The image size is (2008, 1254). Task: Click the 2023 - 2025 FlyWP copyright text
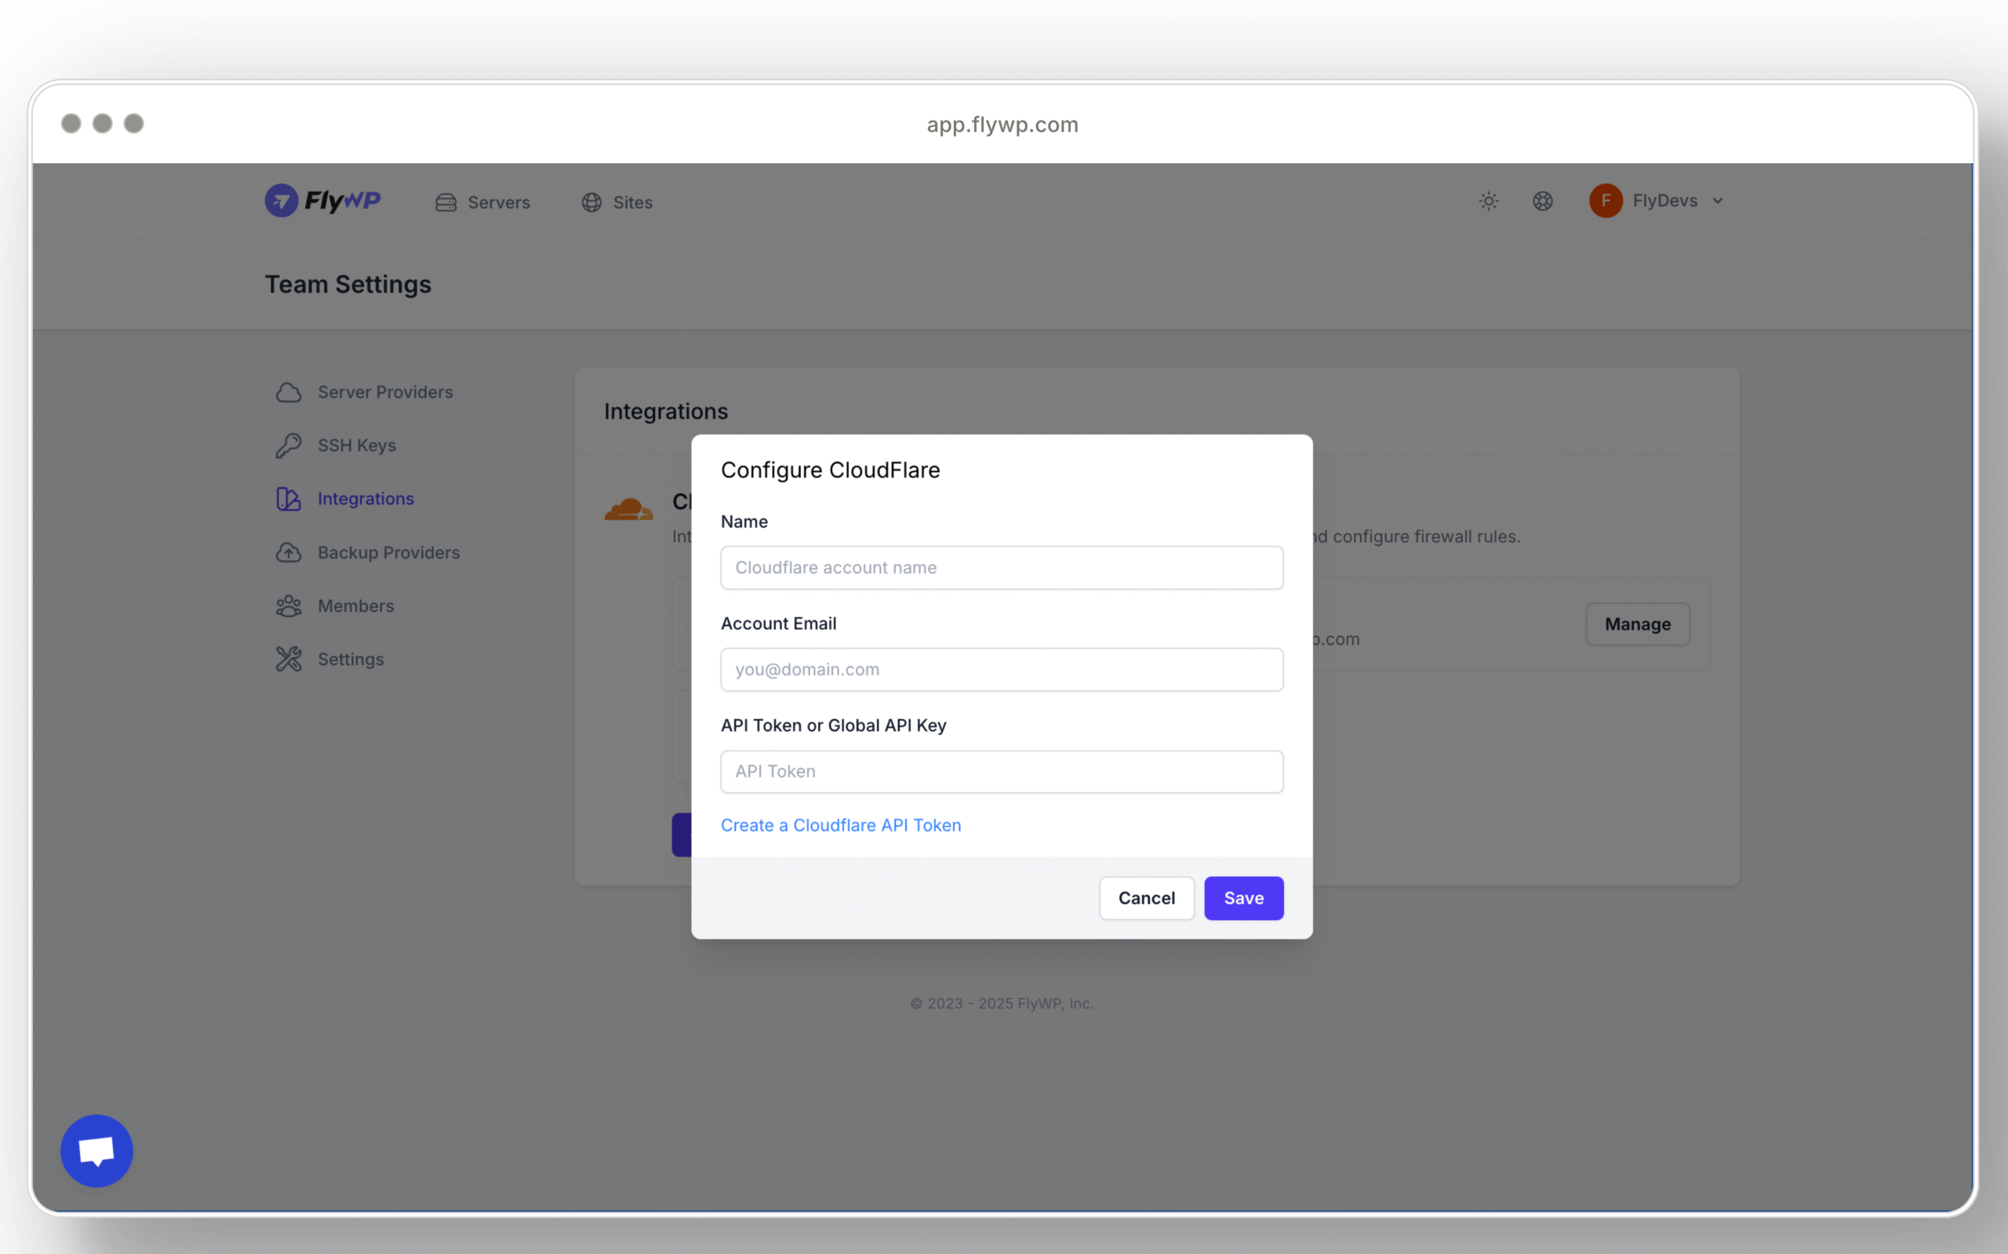coord(1002,1004)
